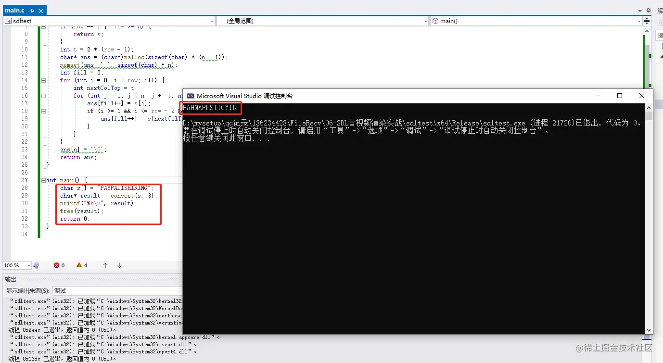Click the console scrollbar down arrow
The width and height of the screenshot is (663, 363).
click(649, 330)
